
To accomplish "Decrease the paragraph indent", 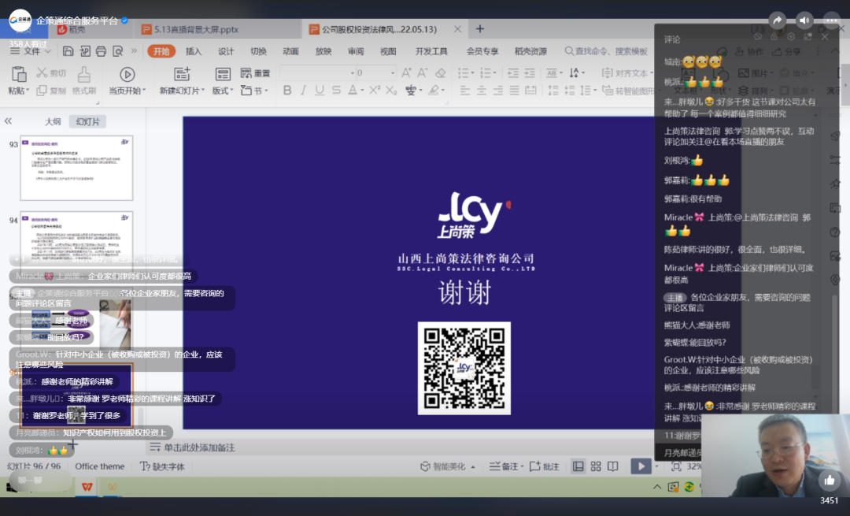I will [x=513, y=72].
